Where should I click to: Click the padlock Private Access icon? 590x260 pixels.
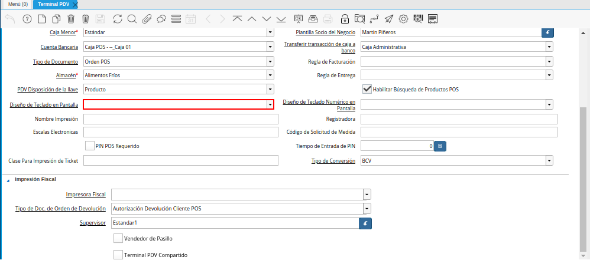coord(344,19)
